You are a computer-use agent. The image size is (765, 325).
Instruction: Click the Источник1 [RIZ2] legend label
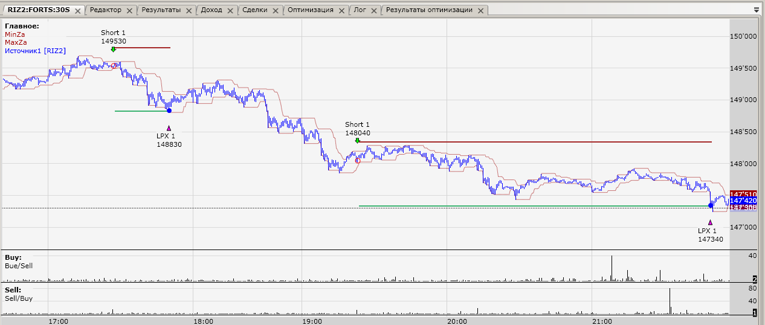35,51
